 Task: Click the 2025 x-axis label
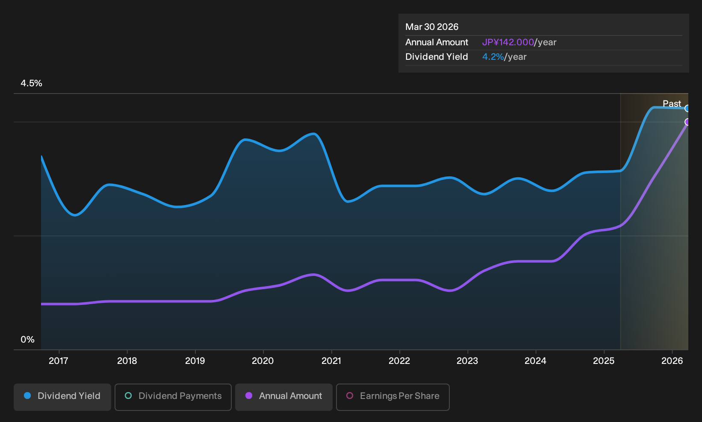pos(604,361)
